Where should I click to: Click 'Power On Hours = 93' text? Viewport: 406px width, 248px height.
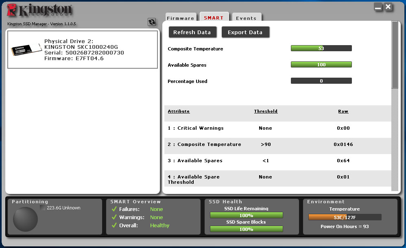tap(345, 226)
